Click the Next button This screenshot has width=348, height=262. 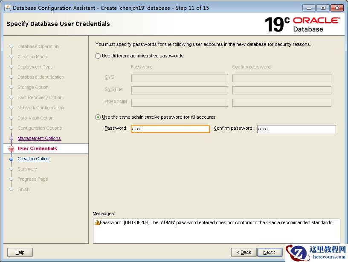coord(270,252)
